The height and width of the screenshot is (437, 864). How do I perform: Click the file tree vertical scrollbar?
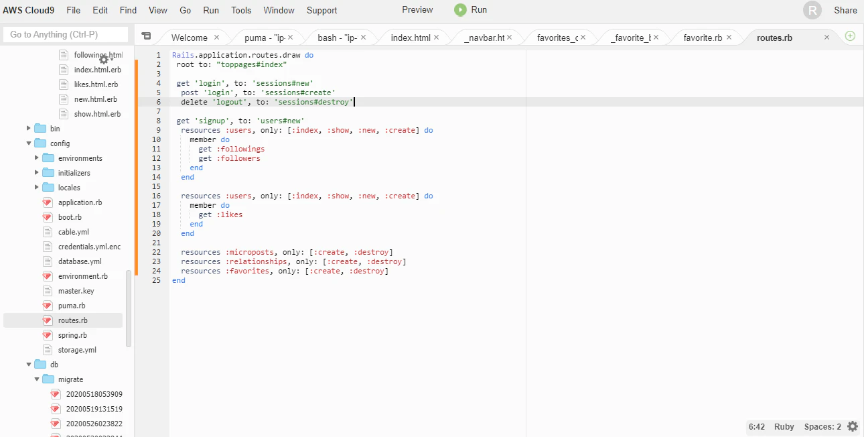point(129,310)
